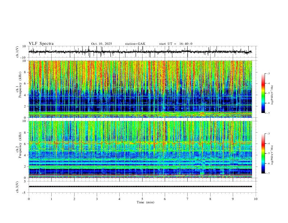288x223 pixels.
Task: Click inside the ch.2 spectrogram panel
Action: click(140, 149)
